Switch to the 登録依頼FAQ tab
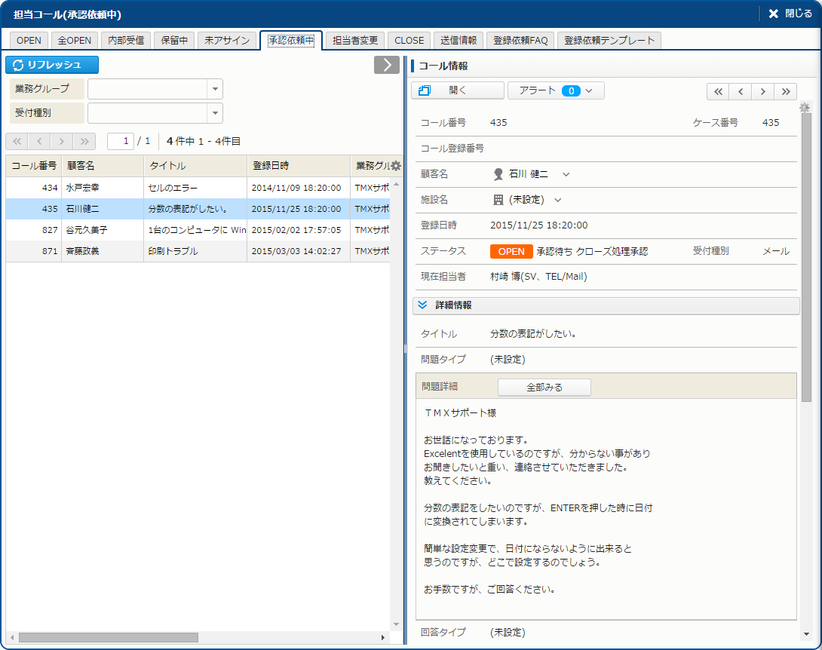822x650 pixels. coord(519,41)
